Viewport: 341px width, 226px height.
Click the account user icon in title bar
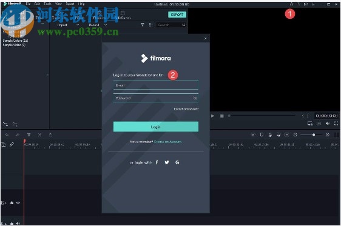(x=291, y=4)
